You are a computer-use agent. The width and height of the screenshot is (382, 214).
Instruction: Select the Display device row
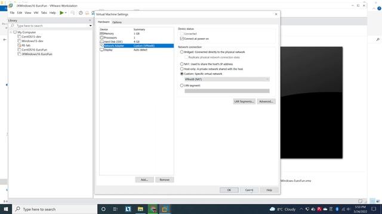tap(137, 50)
